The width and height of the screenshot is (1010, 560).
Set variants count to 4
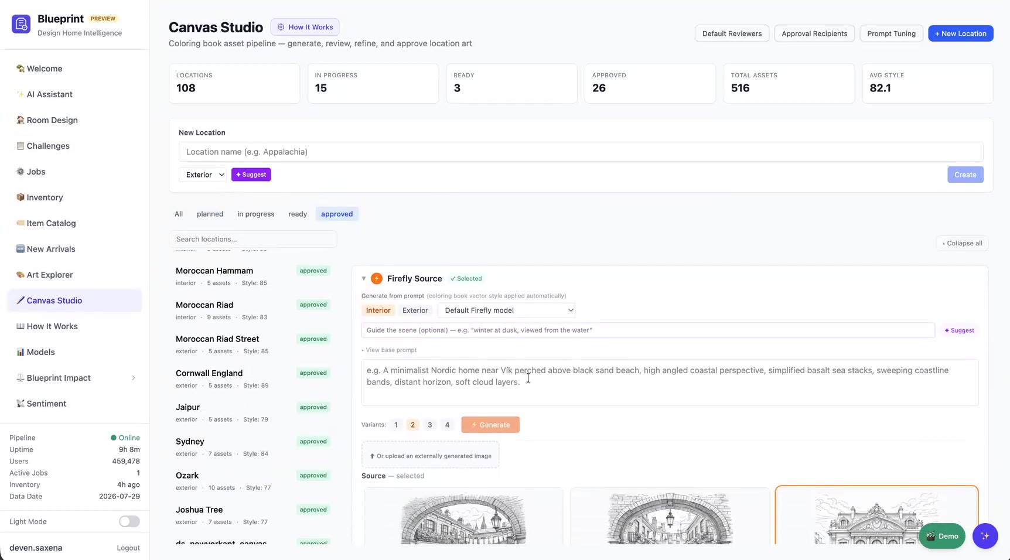coord(447,425)
